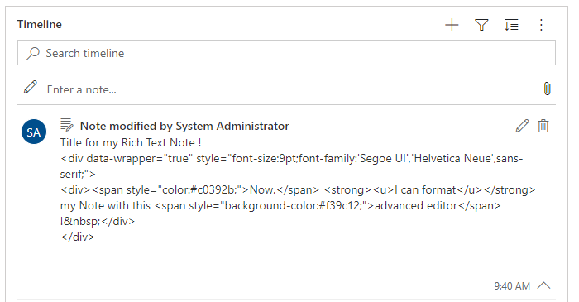Focus the Search timeline field

tap(286, 53)
